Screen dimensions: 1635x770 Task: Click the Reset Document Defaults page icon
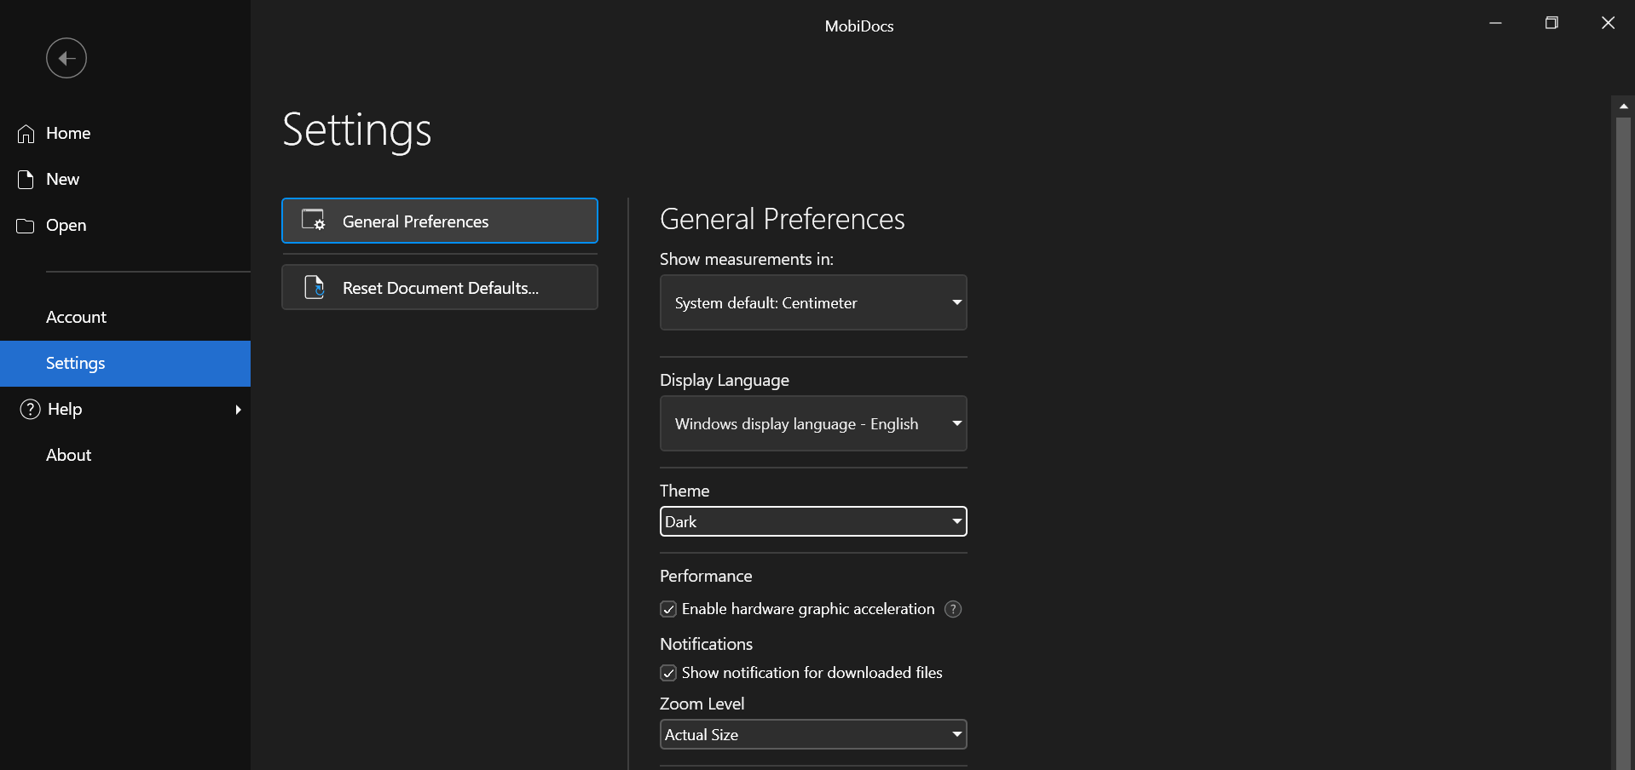click(x=315, y=287)
